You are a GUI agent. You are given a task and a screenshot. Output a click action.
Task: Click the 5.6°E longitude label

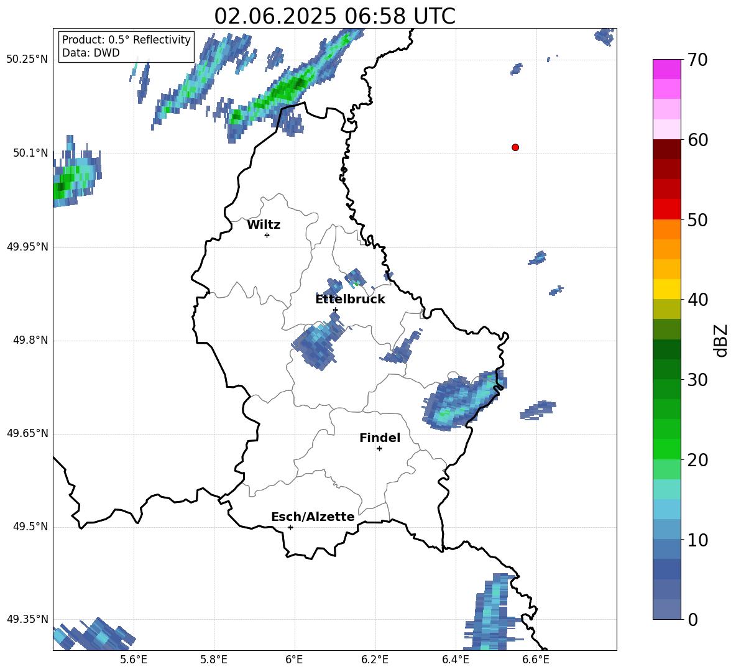coord(134,660)
